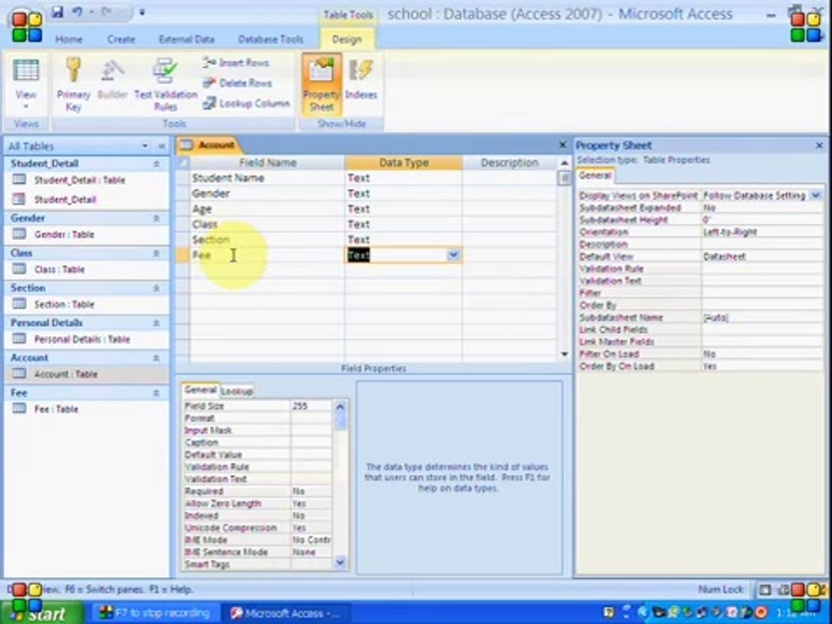Screen dimensions: 832x624
Task: Collapse the Section group
Action: point(157,288)
